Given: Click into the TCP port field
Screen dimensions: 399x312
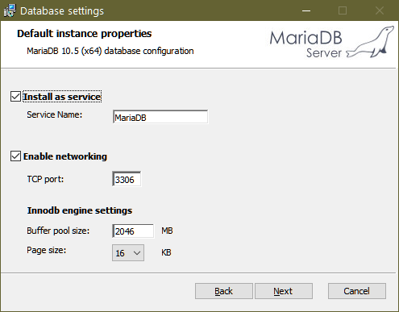Looking at the screenshot, I should click(x=127, y=179).
